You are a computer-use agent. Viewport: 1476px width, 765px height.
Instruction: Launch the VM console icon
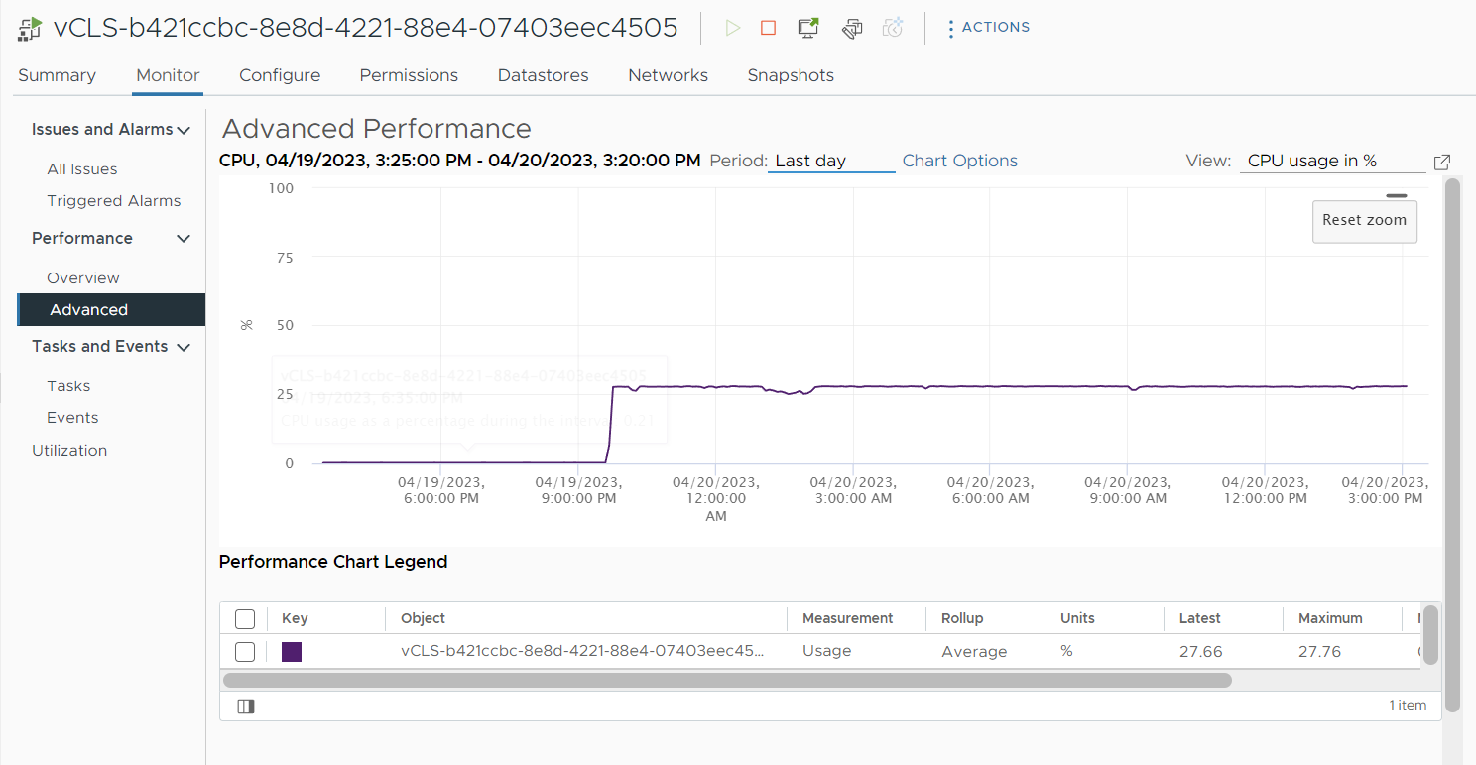pyautogui.click(x=808, y=28)
